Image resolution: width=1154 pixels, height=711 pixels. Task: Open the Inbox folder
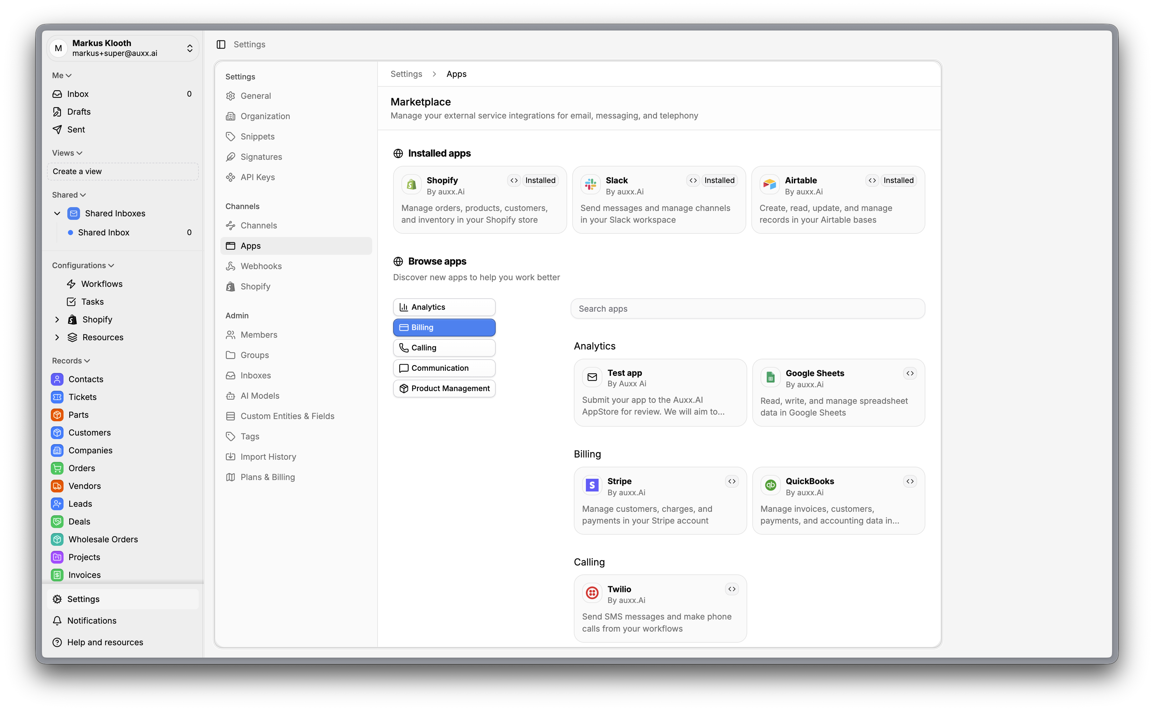pos(123,94)
